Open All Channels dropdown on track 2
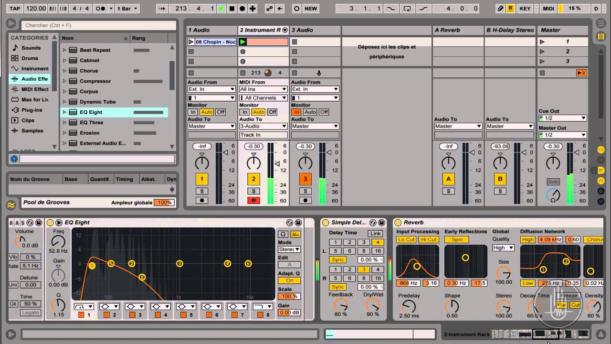 [x=263, y=98]
